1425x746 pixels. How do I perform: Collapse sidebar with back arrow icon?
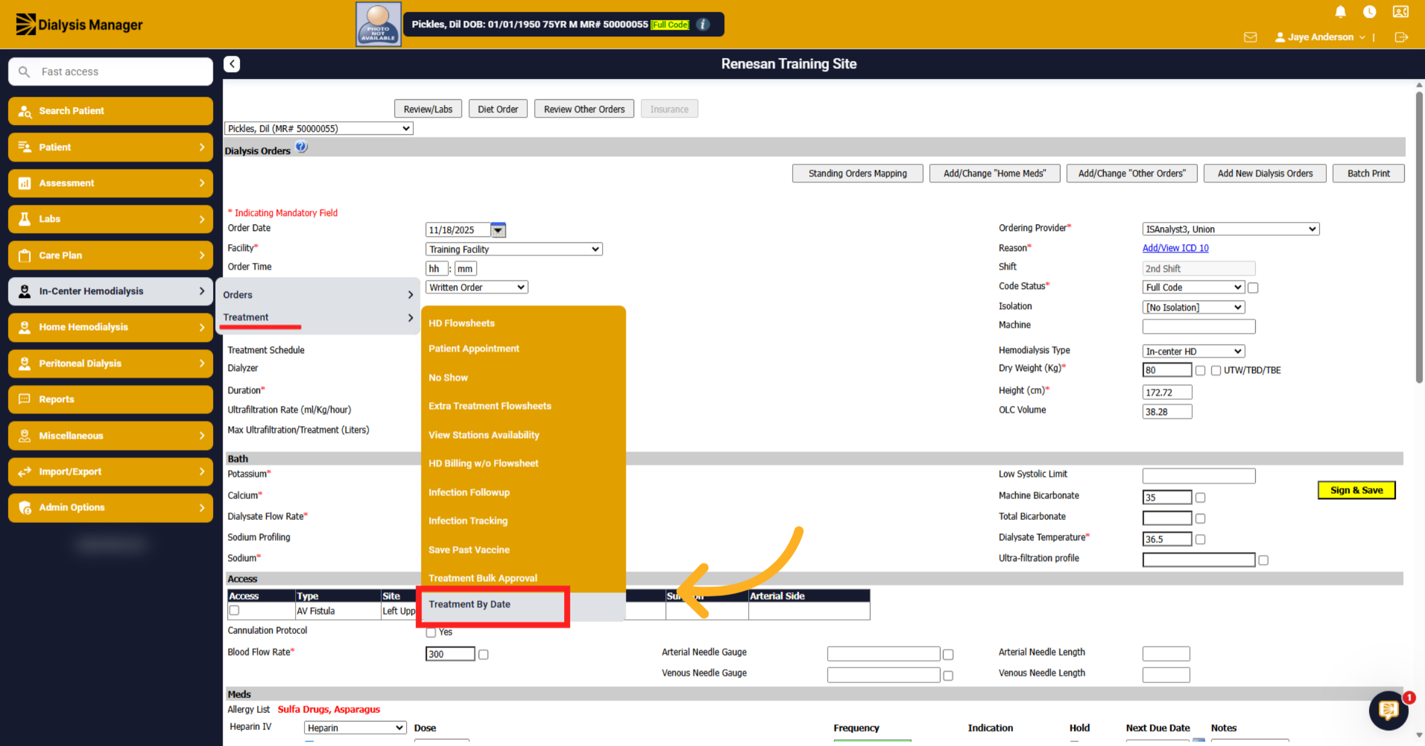pyautogui.click(x=232, y=64)
